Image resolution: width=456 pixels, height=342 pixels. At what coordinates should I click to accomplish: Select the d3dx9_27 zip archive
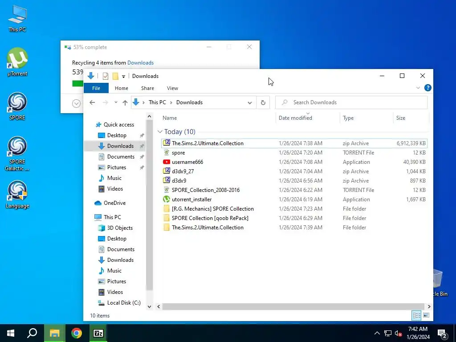click(294, 171)
